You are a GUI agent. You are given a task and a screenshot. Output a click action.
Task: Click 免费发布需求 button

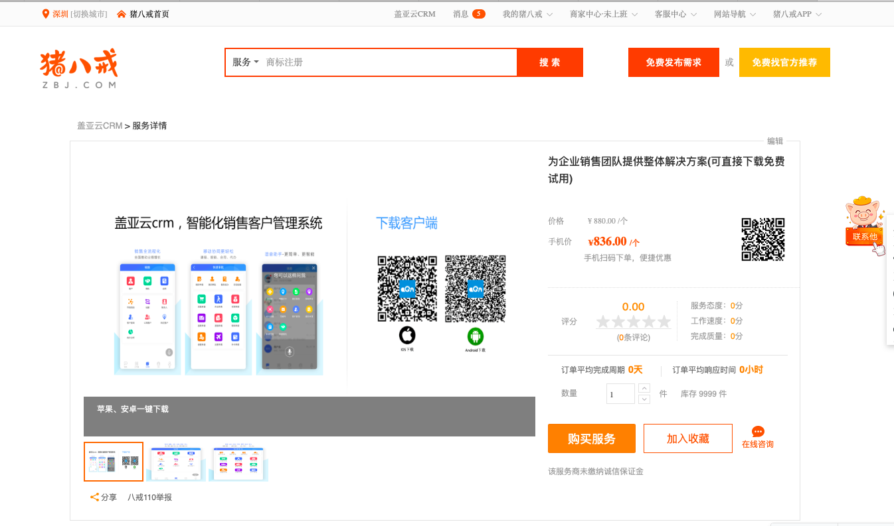[x=673, y=62]
